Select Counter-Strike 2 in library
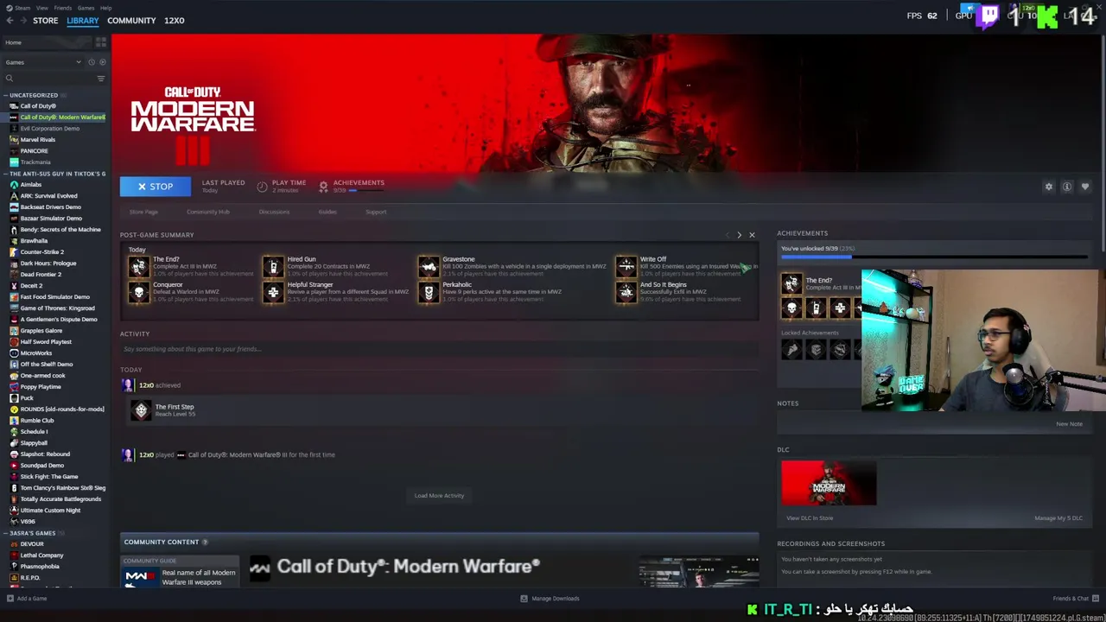Image resolution: width=1106 pixels, height=622 pixels. click(x=41, y=252)
